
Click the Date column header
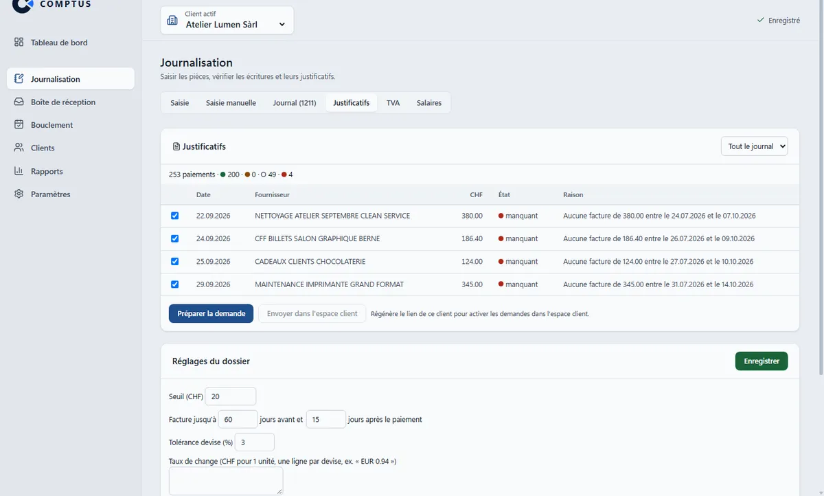point(203,195)
